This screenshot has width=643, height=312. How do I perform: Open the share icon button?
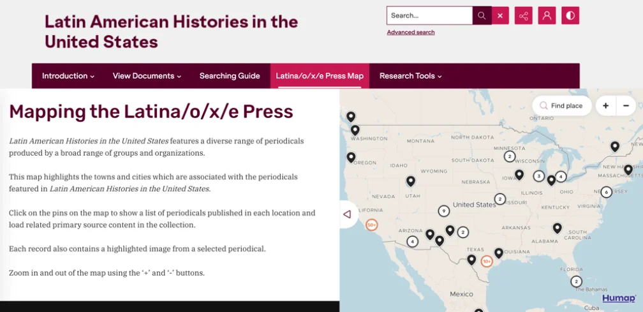(x=524, y=15)
